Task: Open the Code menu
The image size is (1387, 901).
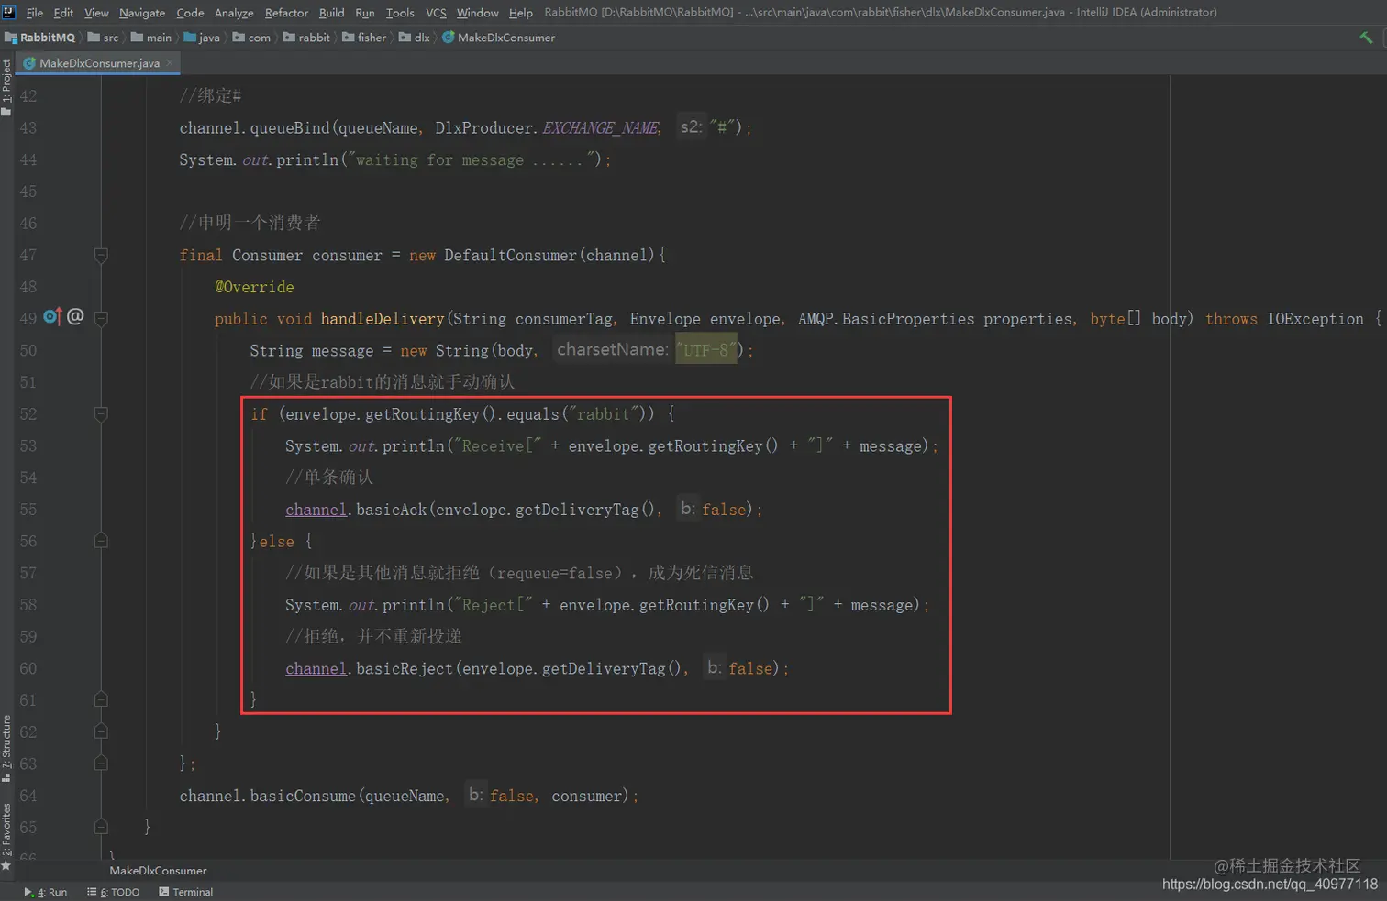Action: pyautogui.click(x=190, y=13)
